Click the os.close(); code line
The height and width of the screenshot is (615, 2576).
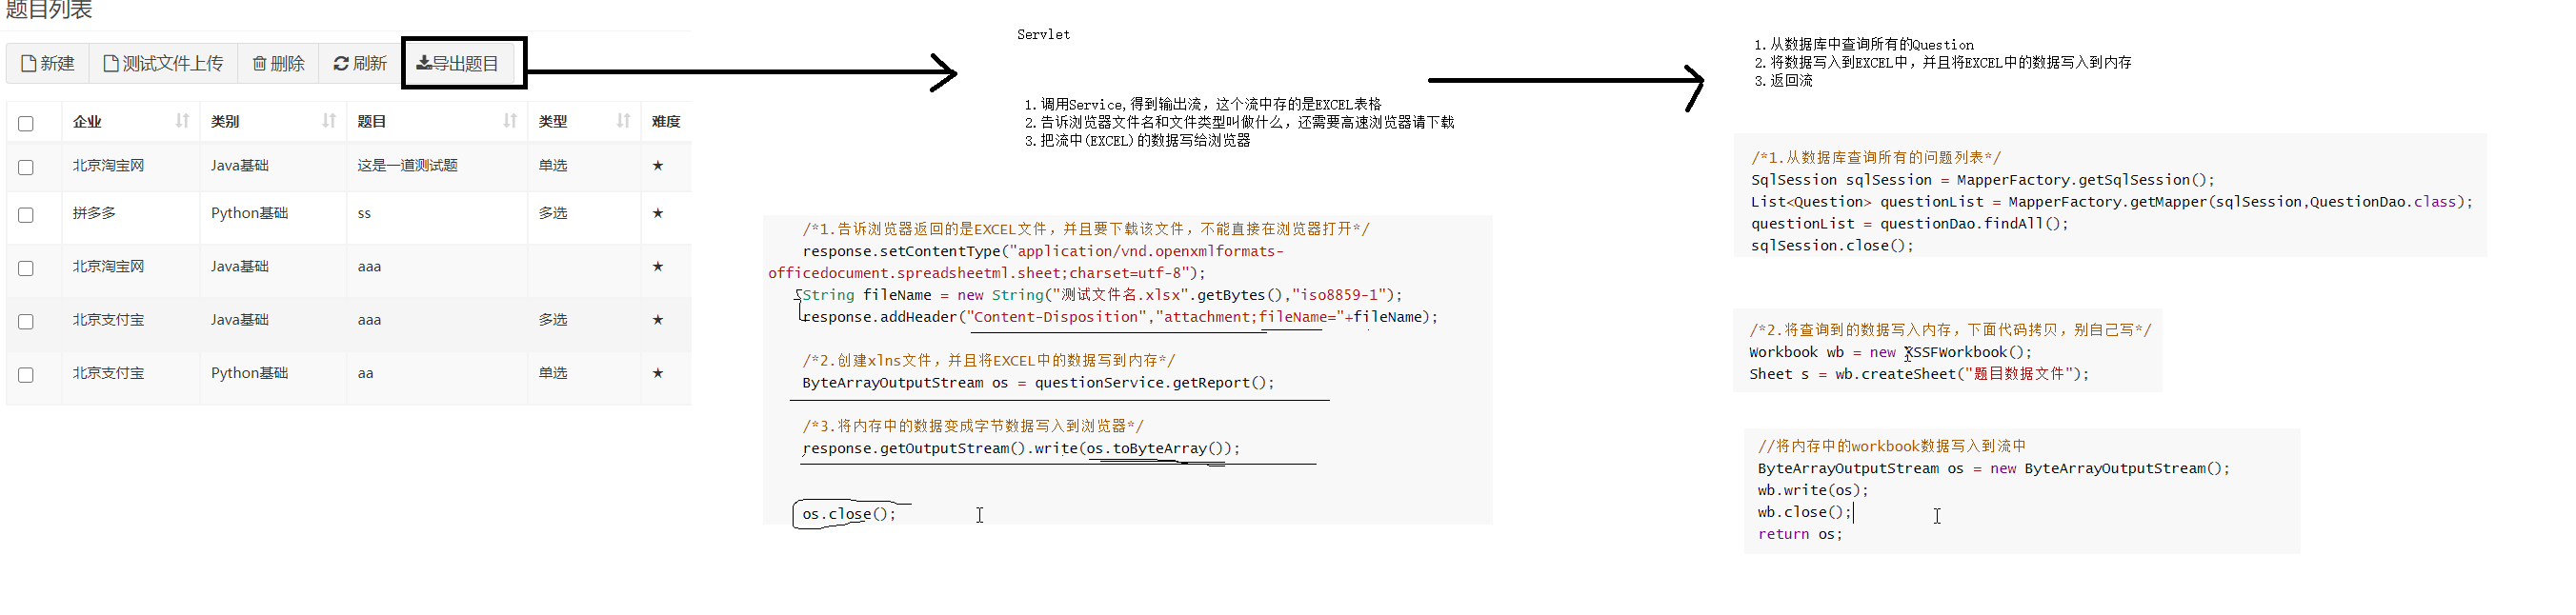coord(849,514)
